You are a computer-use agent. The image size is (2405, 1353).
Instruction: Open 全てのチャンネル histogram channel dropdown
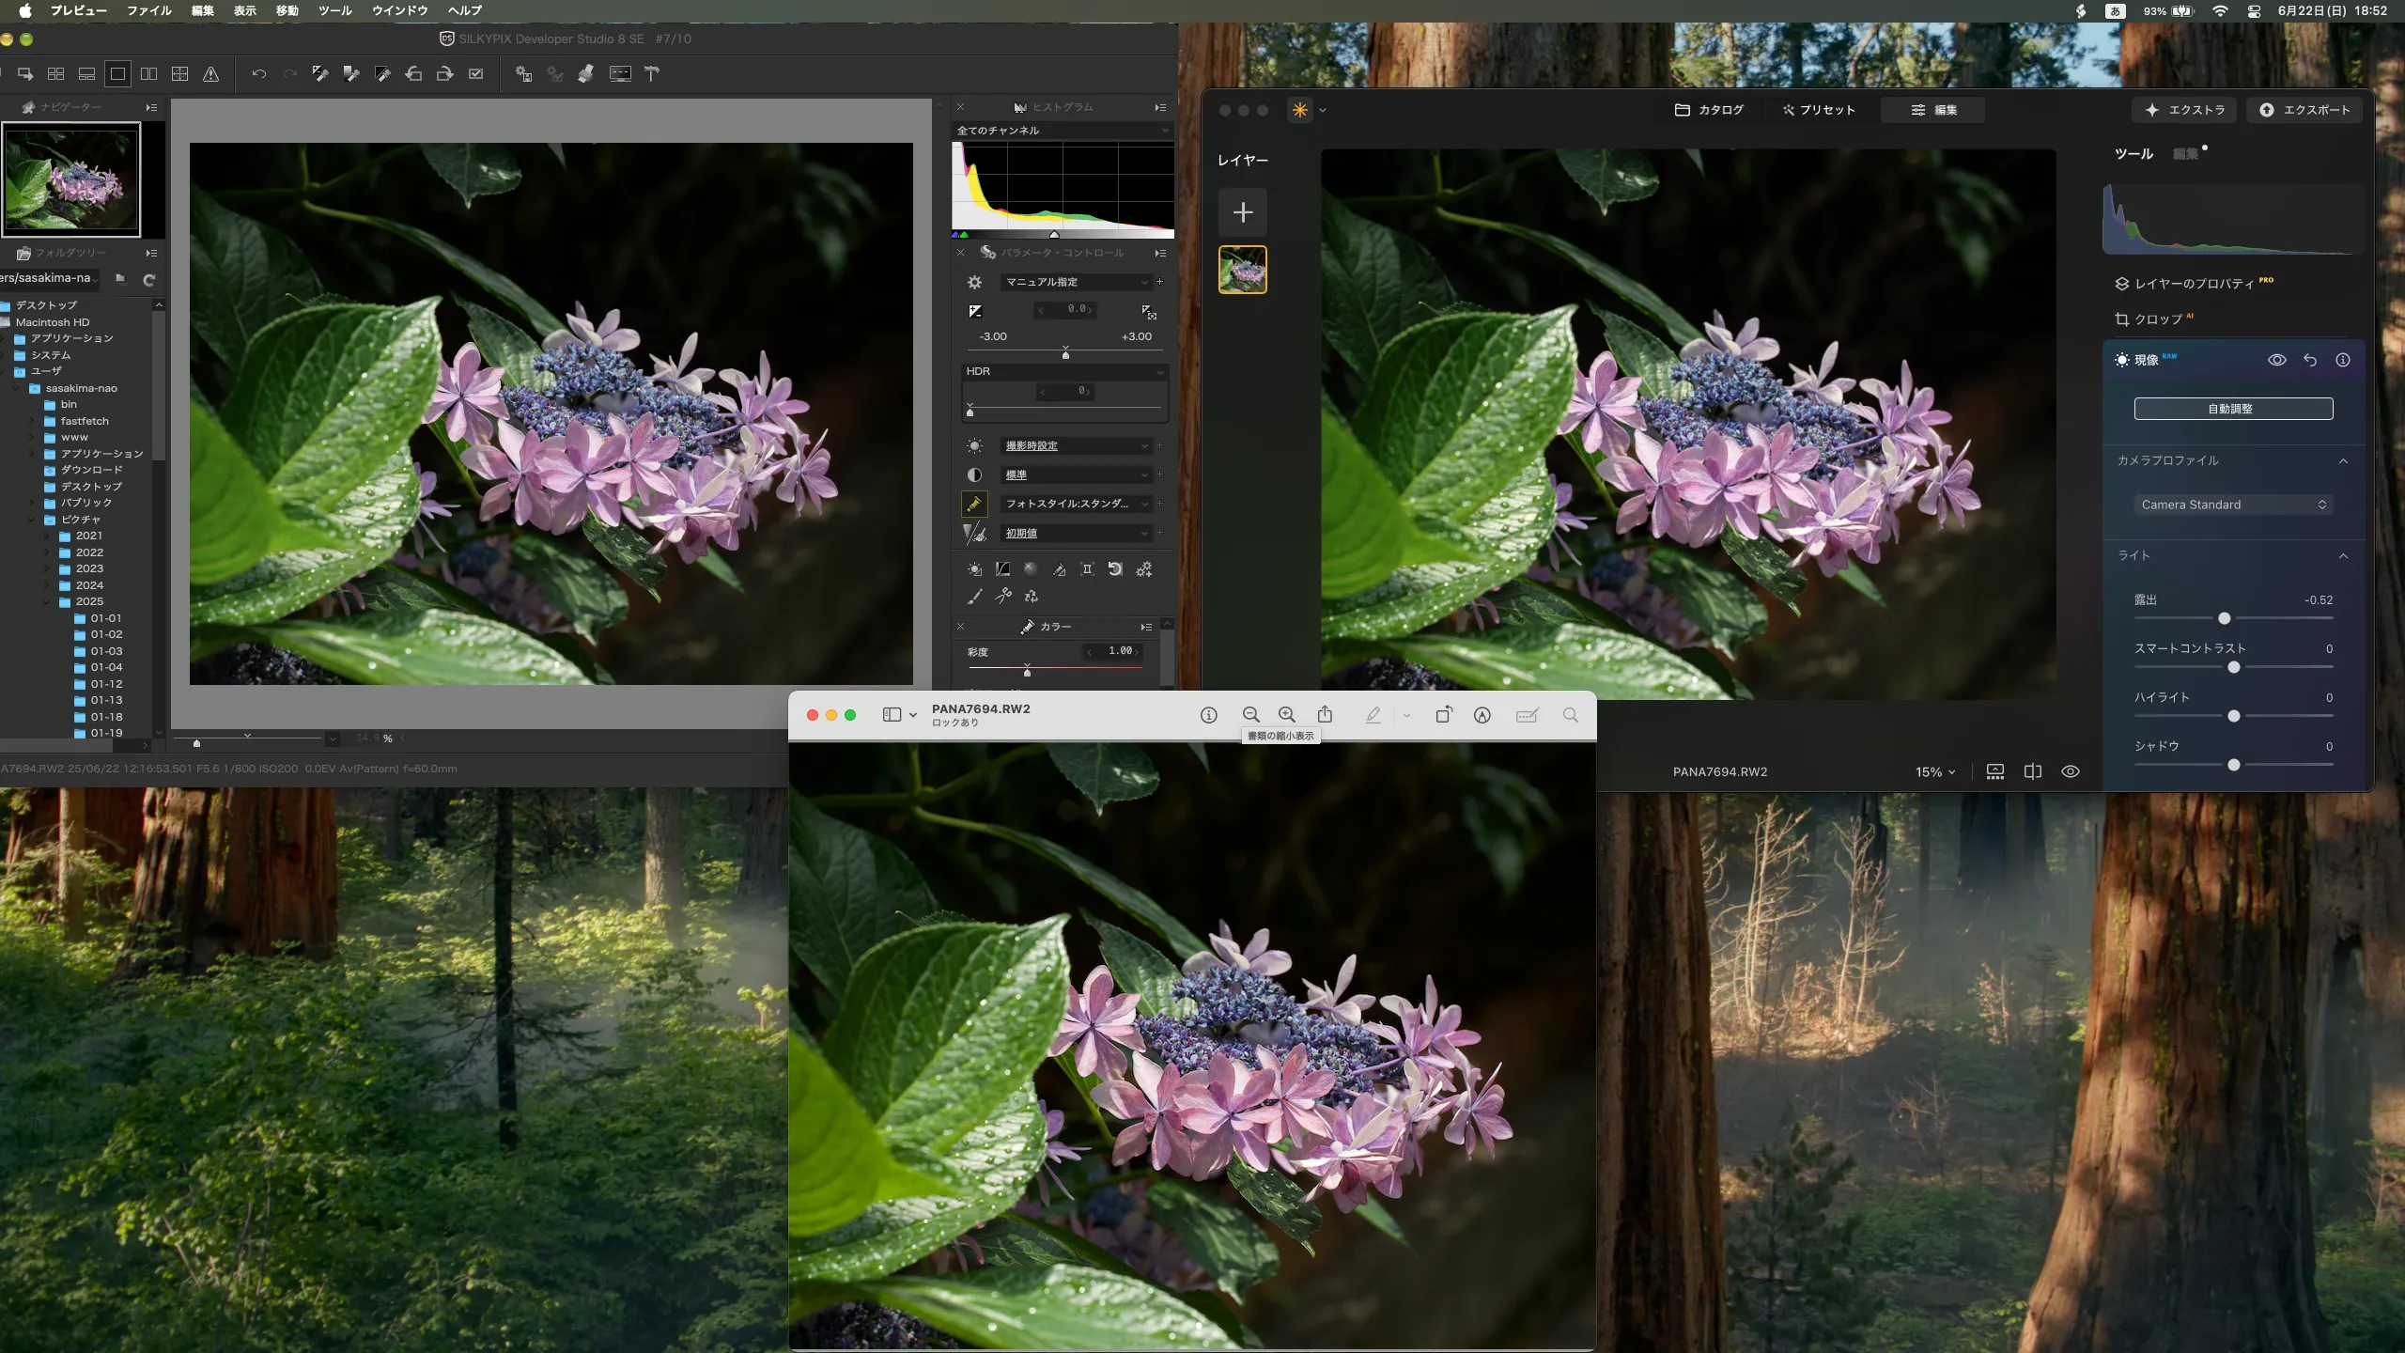click(1063, 131)
